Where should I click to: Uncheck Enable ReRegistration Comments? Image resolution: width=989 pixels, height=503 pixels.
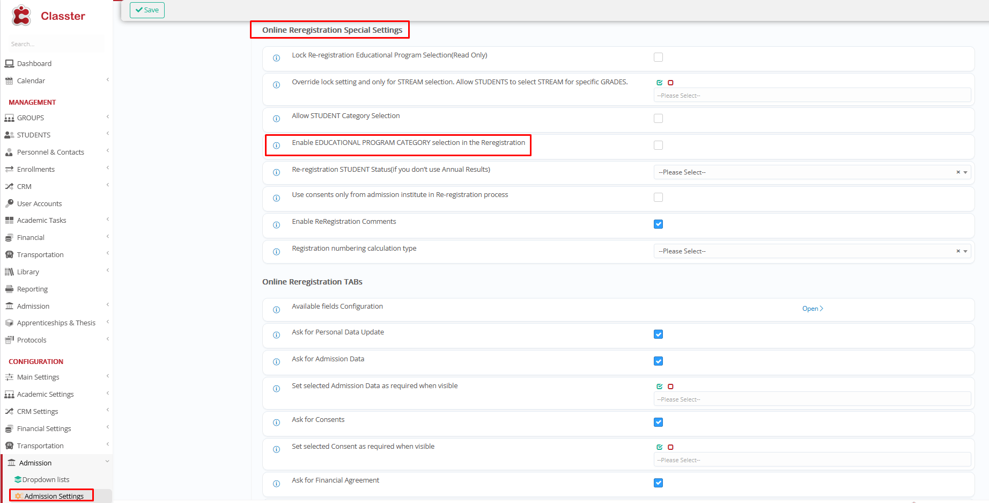[x=658, y=224]
